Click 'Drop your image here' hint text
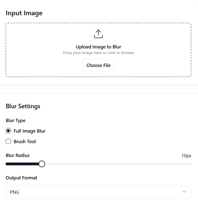 98,53
